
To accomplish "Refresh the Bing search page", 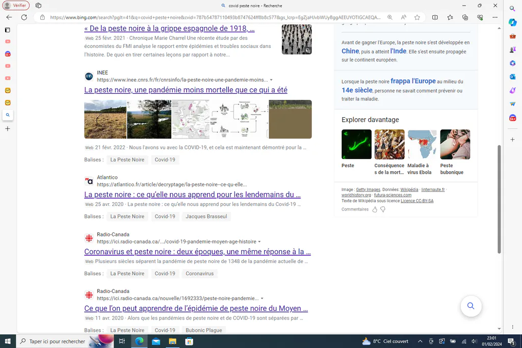I will pyautogui.click(x=24, y=17).
